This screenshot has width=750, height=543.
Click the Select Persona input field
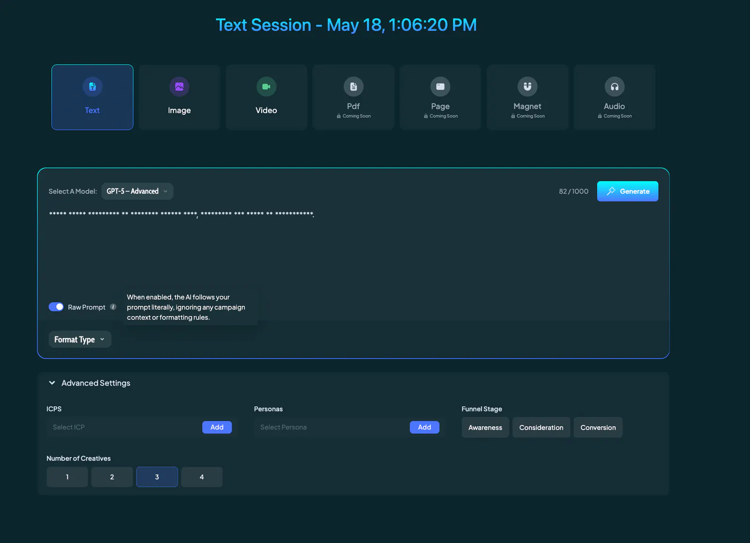point(332,427)
